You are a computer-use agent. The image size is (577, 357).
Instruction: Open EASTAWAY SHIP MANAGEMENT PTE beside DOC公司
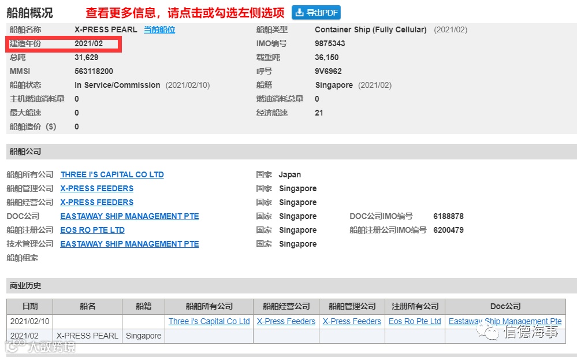pos(129,216)
